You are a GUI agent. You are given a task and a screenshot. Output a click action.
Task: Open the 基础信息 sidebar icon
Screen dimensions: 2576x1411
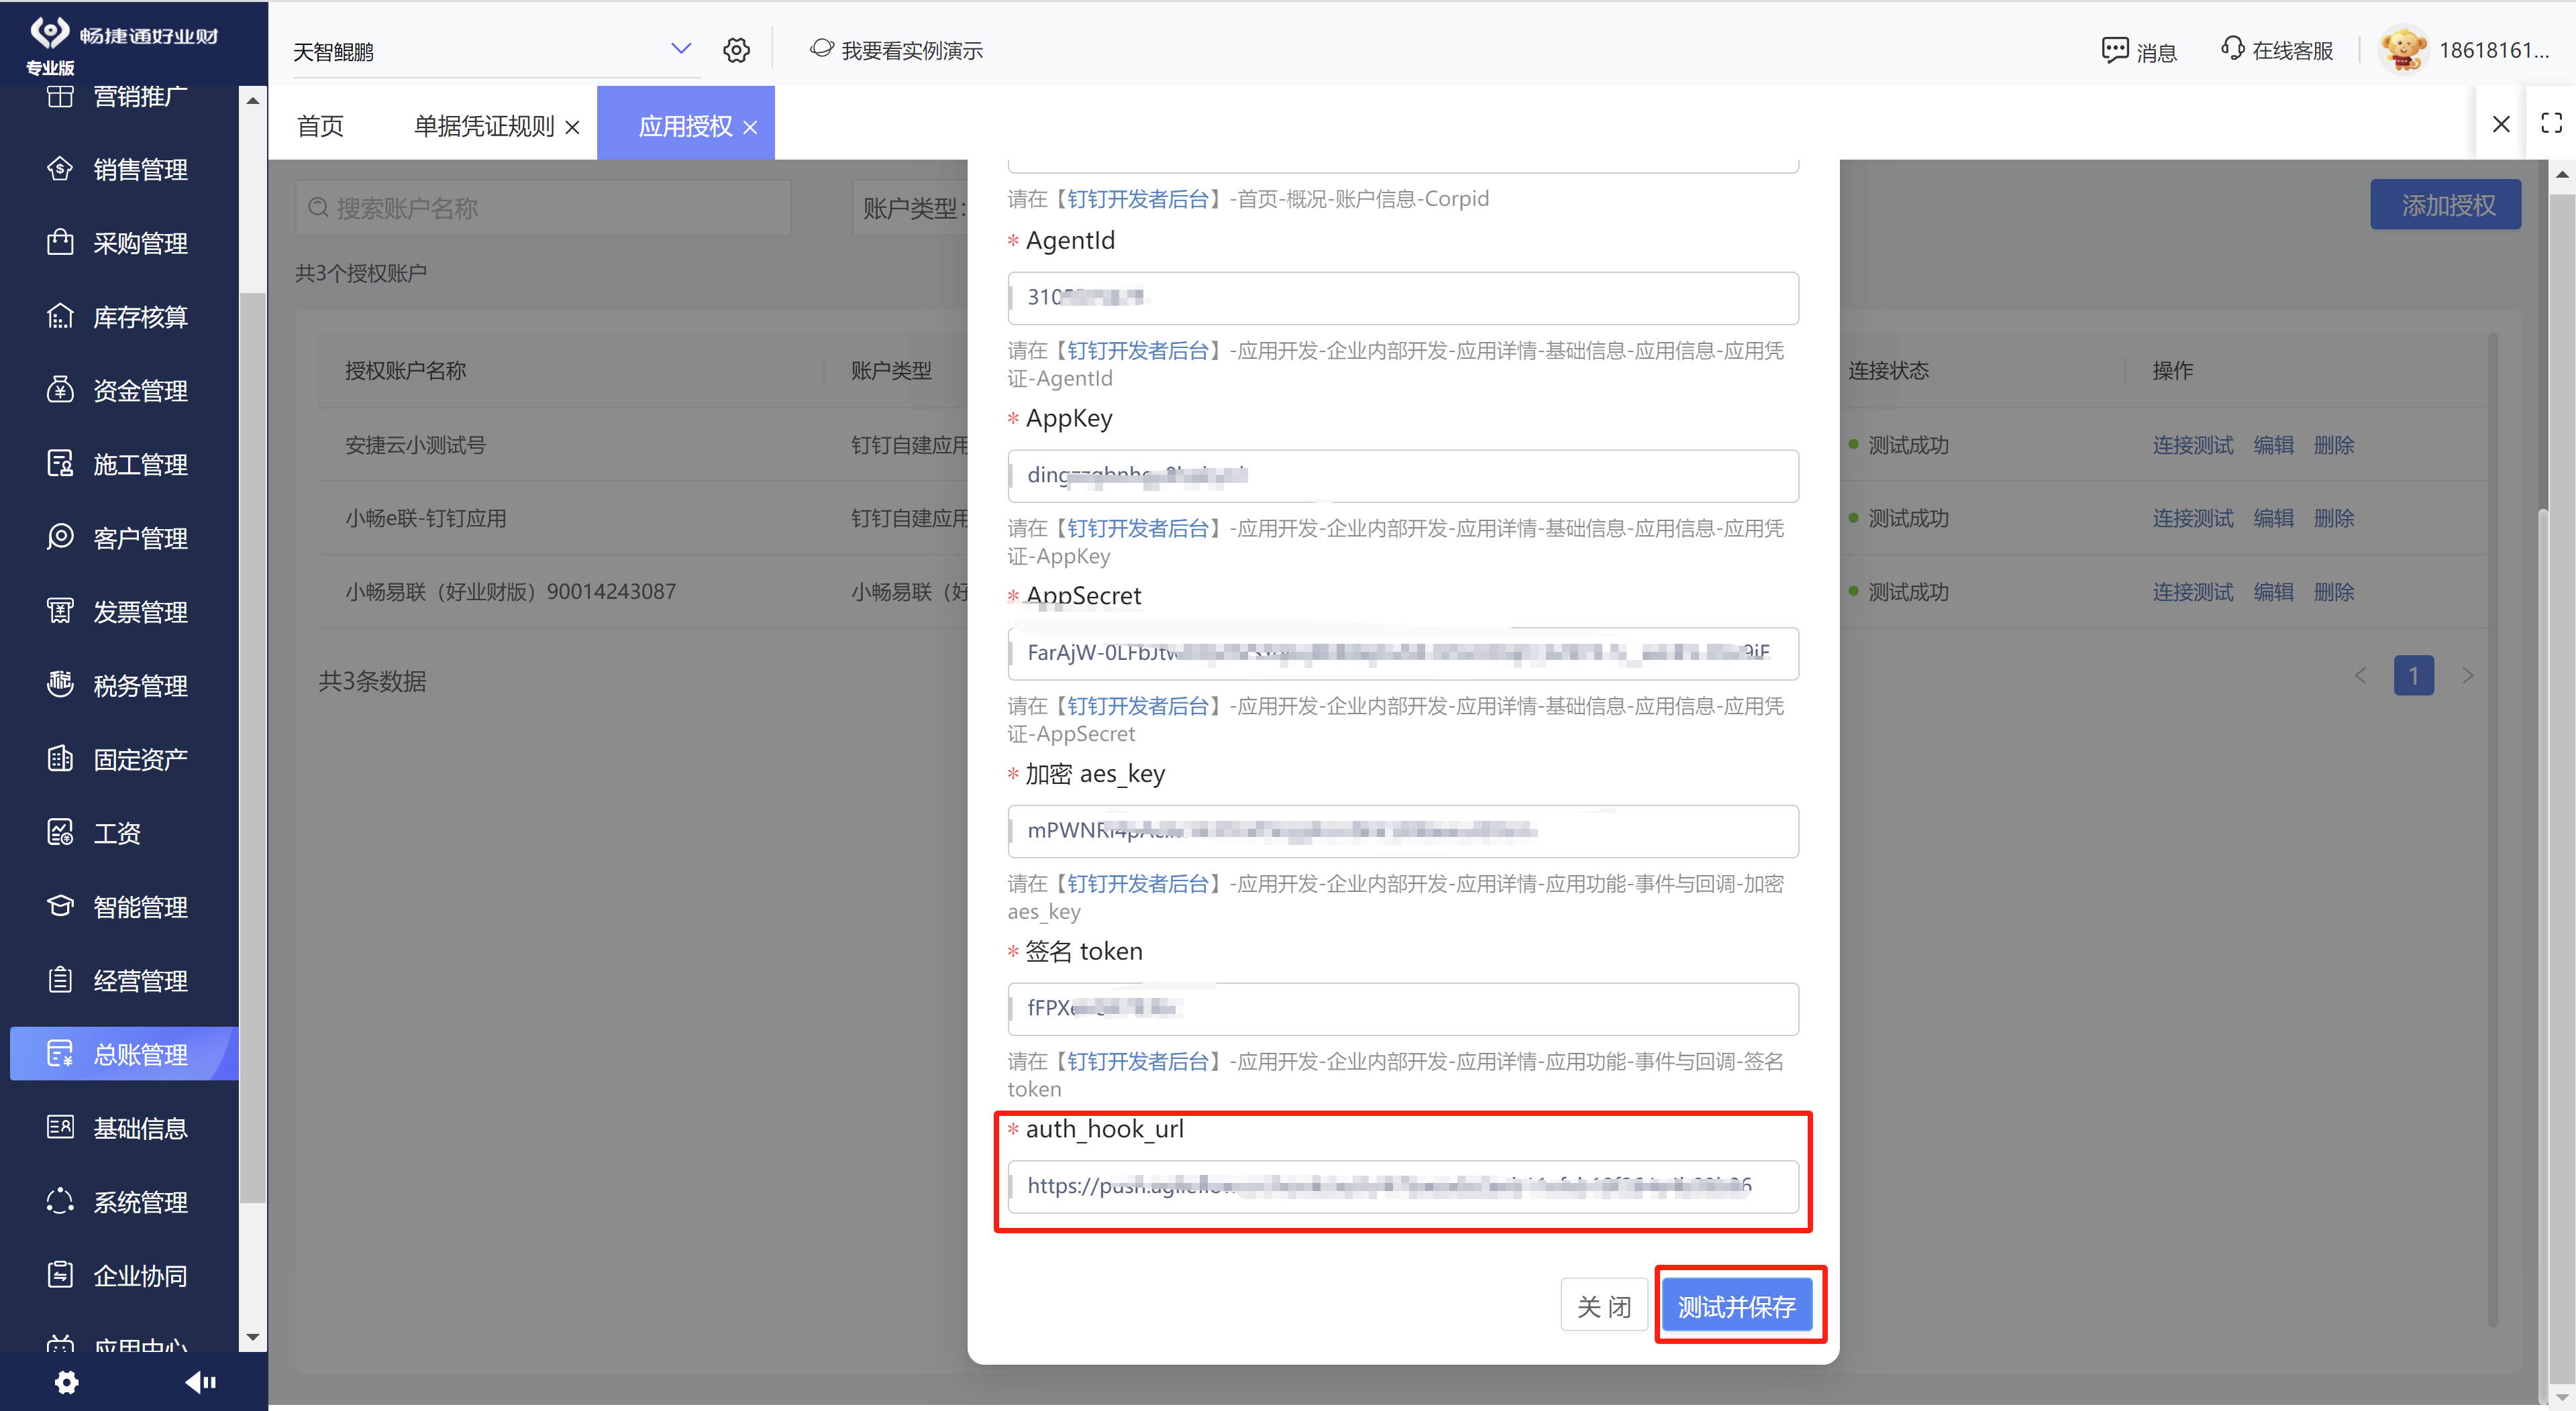(x=60, y=1127)
